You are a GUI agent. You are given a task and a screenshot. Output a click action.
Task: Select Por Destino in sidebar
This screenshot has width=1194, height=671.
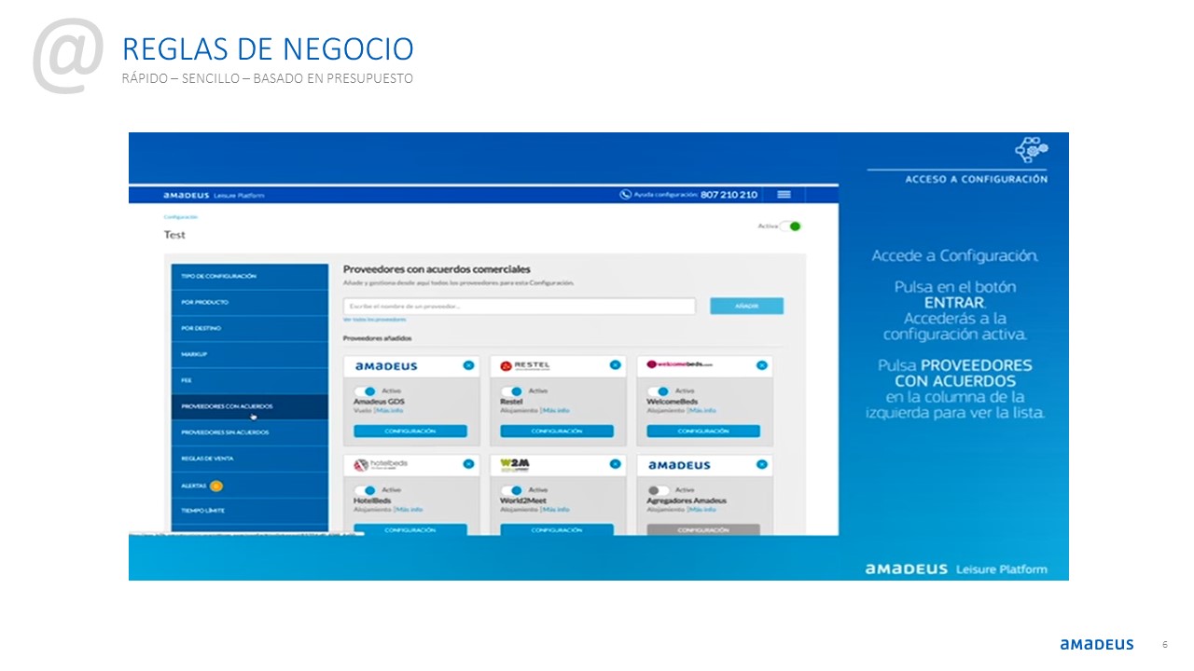pos(249,328)
